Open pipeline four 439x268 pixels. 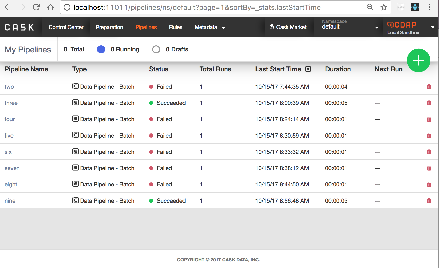click(x=10, y=119)
